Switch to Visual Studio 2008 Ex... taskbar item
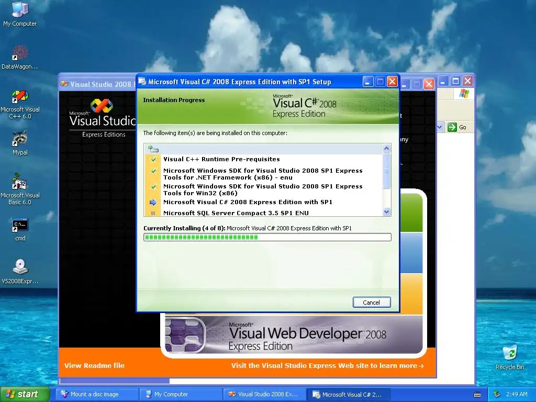 tap(264, 395)
